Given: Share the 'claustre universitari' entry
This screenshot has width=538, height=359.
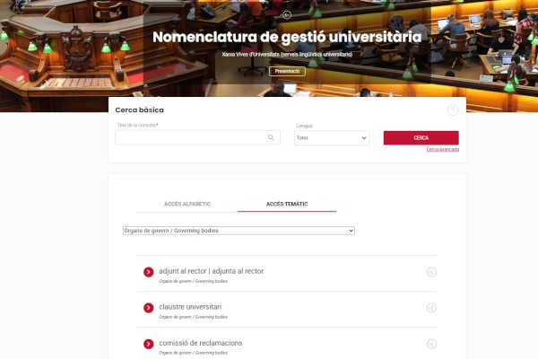Looking at the screenshot, I should [431, 308].
